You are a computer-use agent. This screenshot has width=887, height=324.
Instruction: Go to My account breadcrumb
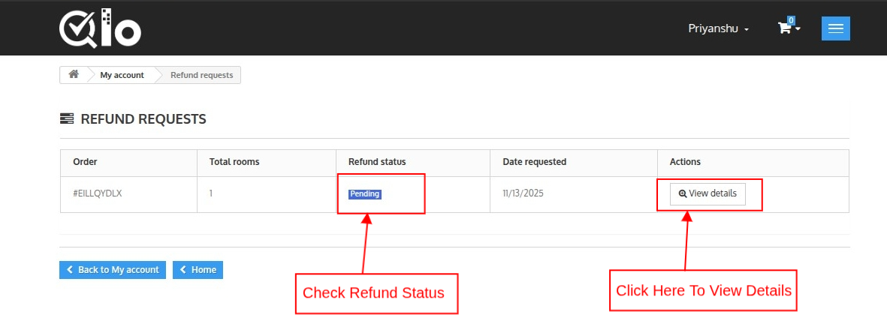click(x=122, y=75)
